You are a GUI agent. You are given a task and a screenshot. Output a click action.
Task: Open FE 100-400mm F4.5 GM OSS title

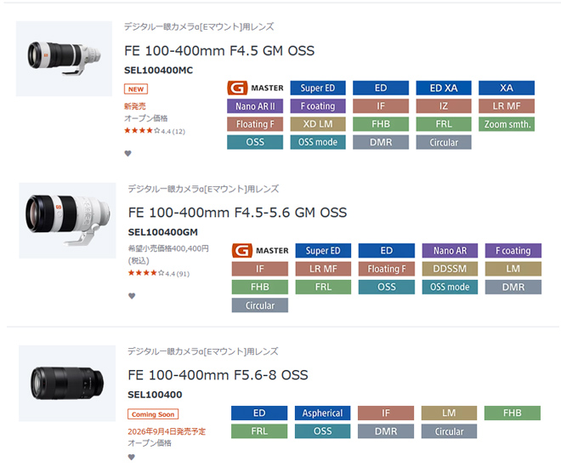pos(219,51)
